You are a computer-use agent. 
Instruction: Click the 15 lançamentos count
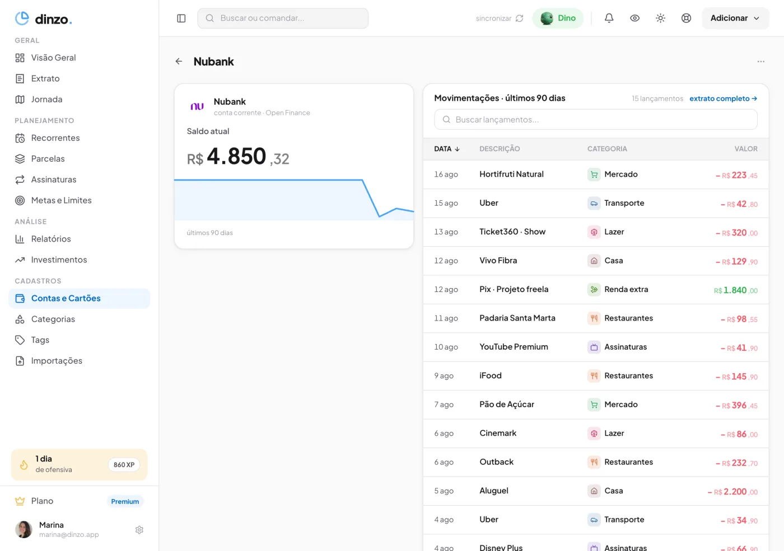tap(657, 98)
